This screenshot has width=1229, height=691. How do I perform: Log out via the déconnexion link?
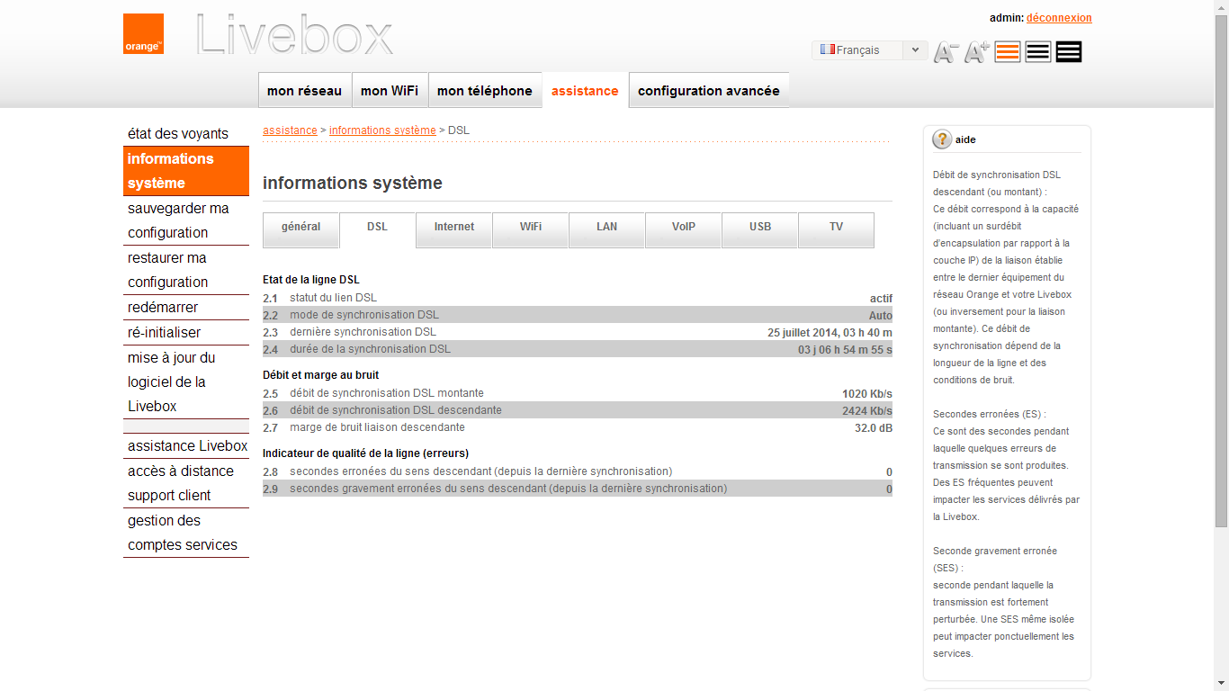[1059, 18]
